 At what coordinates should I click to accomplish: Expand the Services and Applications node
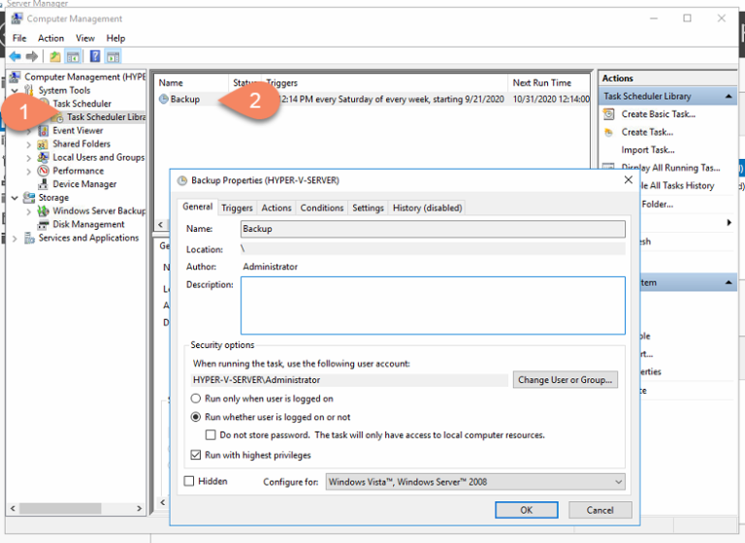click(x=16, y=238)
